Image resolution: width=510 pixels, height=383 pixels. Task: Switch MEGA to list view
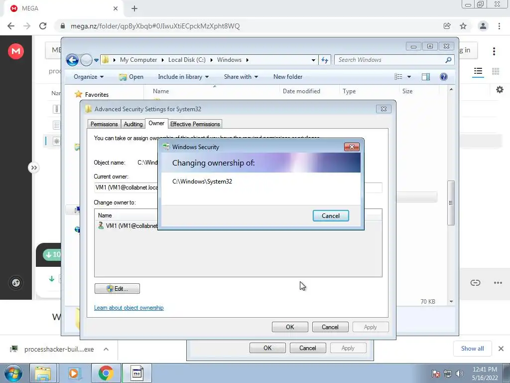(x=478, y=71)
